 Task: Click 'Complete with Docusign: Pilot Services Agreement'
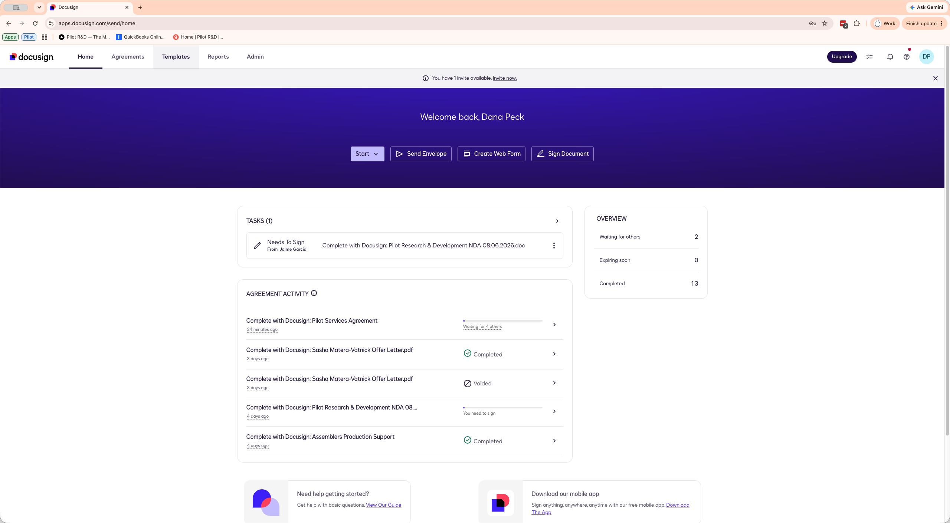312,320
